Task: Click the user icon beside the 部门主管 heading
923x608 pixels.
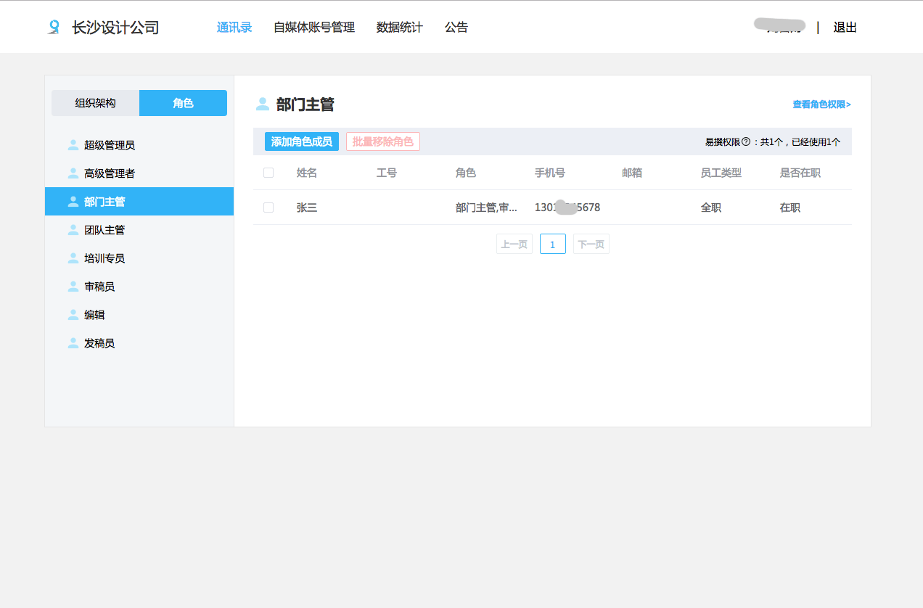Action: coord(261,104)
